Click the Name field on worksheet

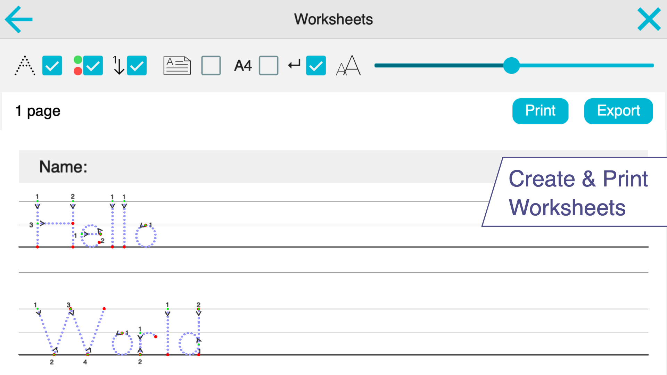[243, 167]
